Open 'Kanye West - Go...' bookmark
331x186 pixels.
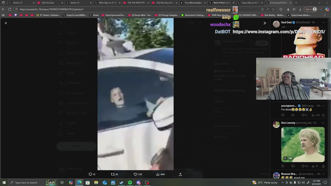(x=140, y=15)
